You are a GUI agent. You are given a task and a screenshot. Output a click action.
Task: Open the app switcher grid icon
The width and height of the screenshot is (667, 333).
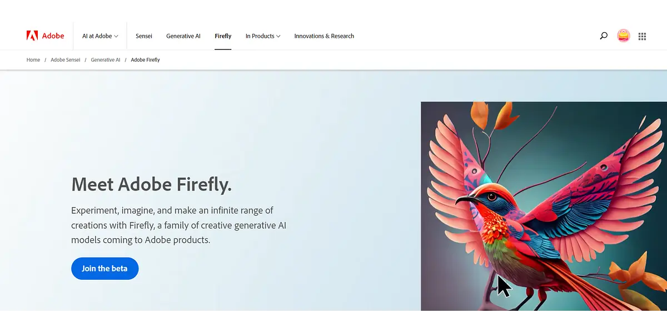tap(642, 37)
